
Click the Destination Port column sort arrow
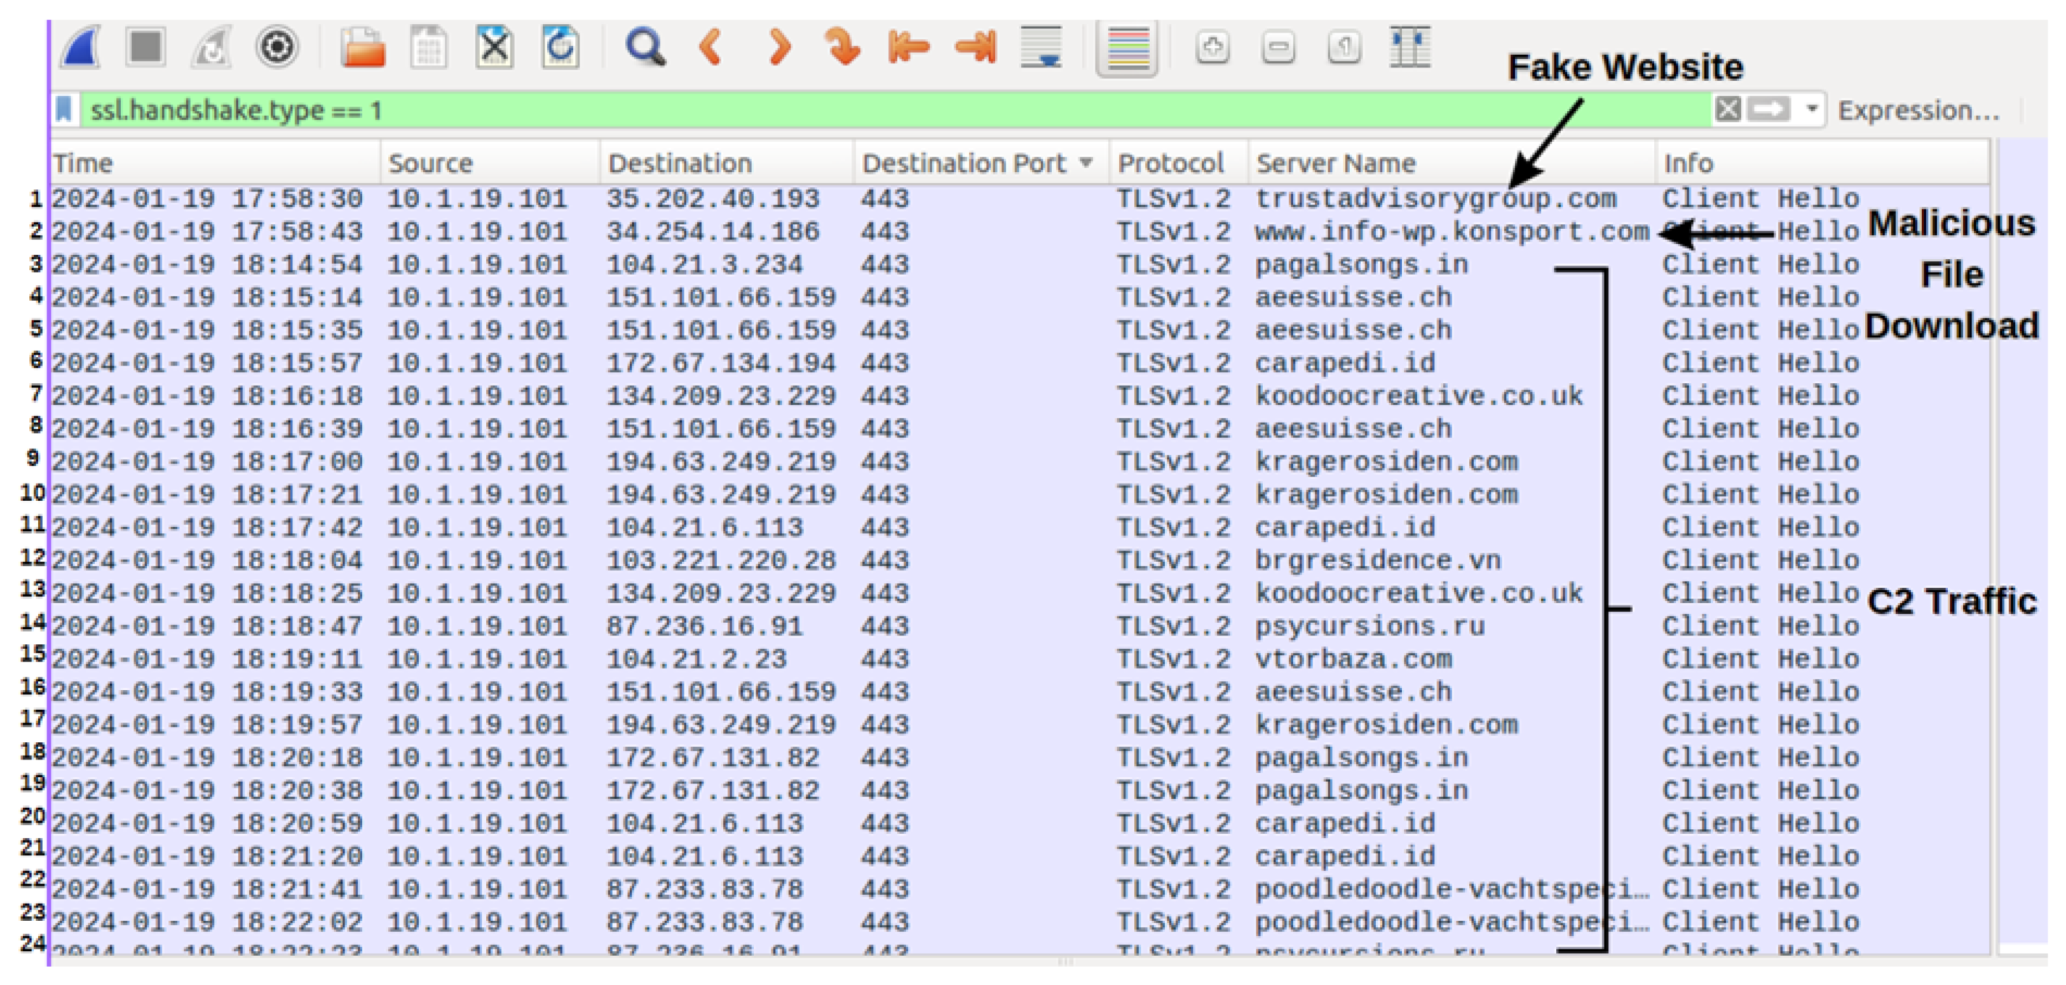tap(1086, 163)
